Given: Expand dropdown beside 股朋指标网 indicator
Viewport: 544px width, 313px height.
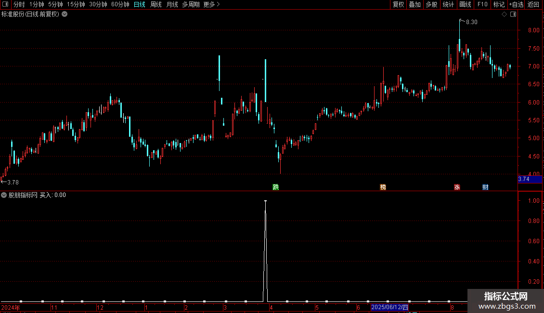Looking at the screenshot, I should pyautogui.click(x=4, y=195).
